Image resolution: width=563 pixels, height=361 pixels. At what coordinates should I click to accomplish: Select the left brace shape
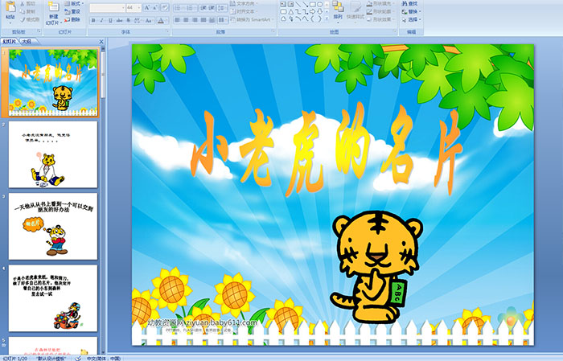(312, 18)
